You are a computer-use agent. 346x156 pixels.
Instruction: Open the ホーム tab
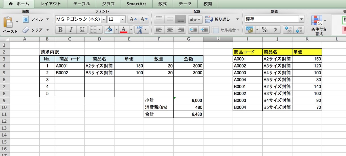(19, 4)
